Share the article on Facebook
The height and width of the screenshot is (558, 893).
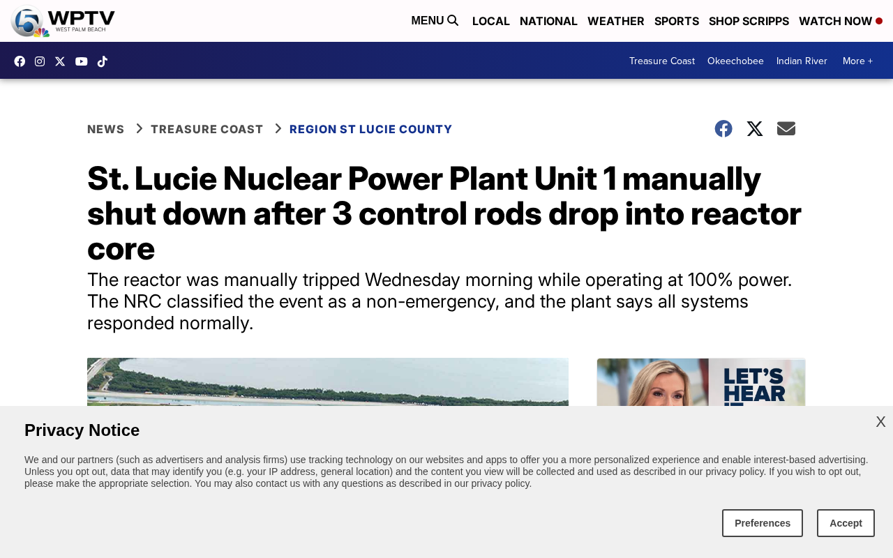723,129
